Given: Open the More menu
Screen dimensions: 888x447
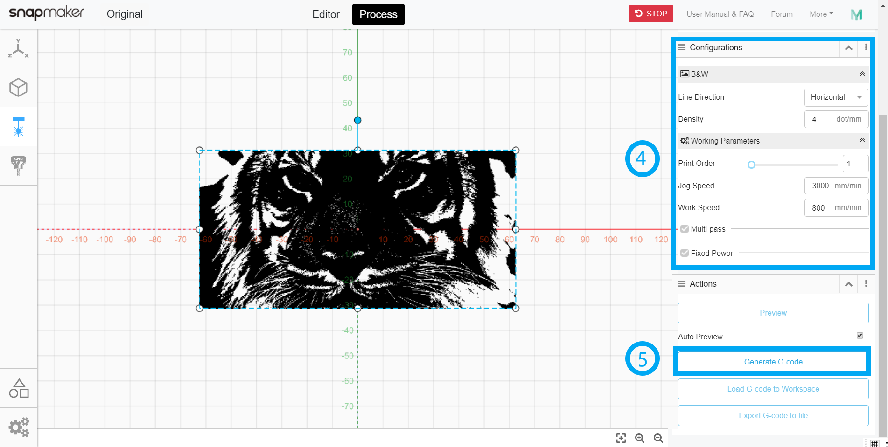Looking at the screenshot, I should click(x=820, y=14).
